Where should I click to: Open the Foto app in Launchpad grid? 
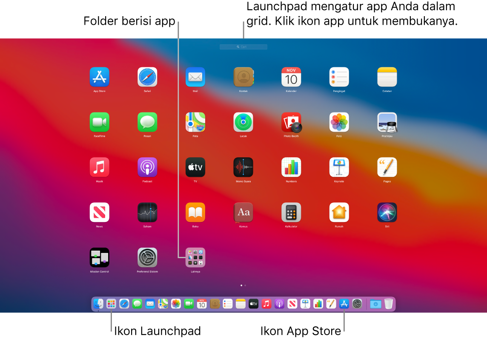coord(339,122)
